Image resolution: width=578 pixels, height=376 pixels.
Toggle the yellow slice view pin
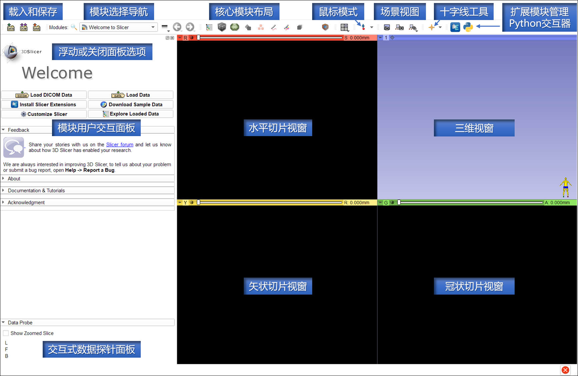point(180,203)
